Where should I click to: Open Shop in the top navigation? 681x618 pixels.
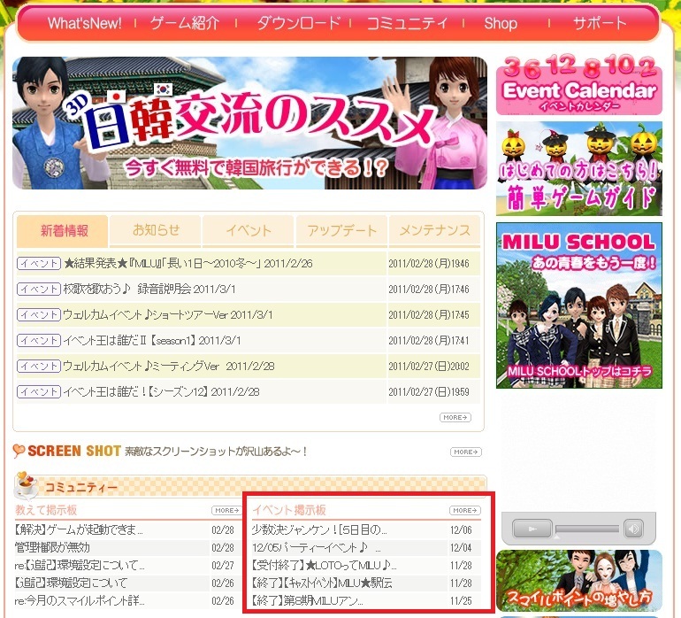(x=501, y=24)
